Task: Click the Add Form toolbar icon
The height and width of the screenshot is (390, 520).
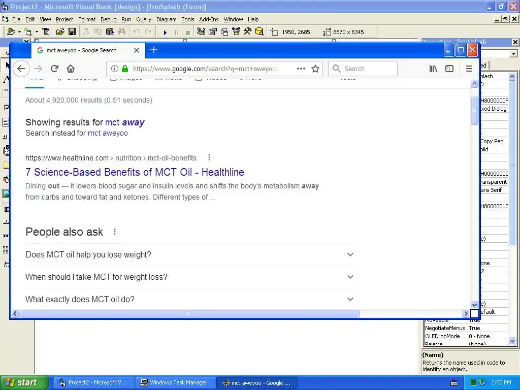Action: point(28,31)
